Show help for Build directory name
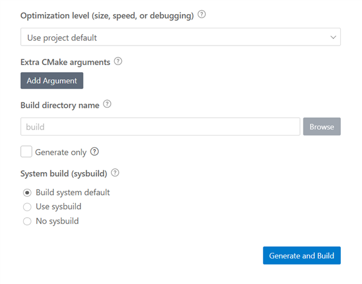The width and height of the screenshot is (362, 284). [x=107, y=104]
